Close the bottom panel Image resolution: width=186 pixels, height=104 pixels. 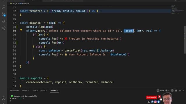(x=183, y=90)
